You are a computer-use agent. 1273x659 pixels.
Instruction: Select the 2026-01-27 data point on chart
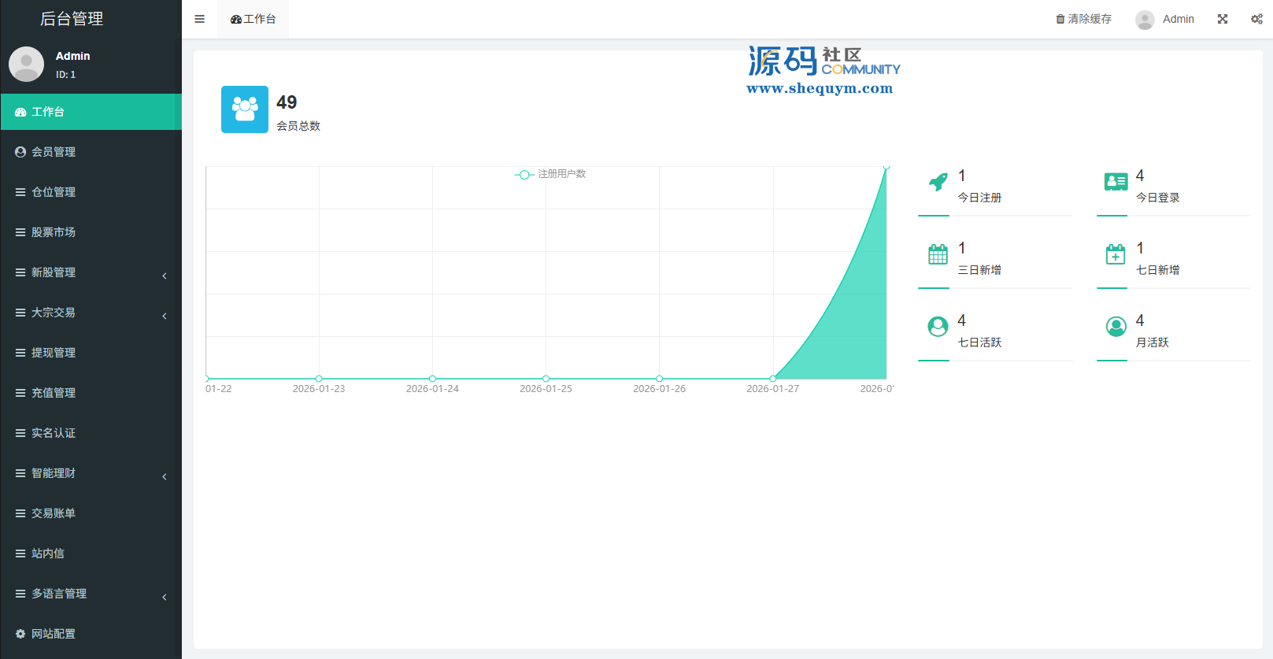773,379
